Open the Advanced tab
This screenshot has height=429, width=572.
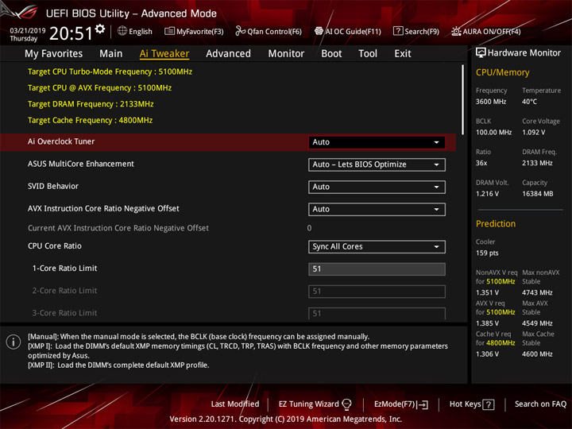click(x=228, y=54)
